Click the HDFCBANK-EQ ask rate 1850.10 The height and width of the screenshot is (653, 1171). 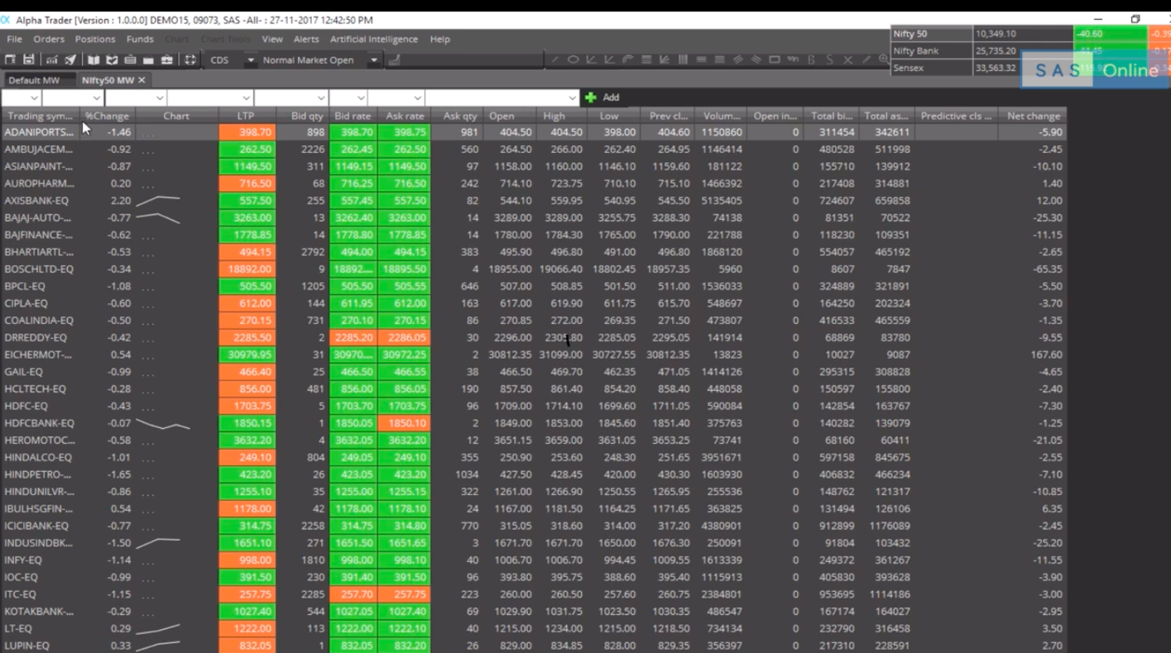(404, 423)
